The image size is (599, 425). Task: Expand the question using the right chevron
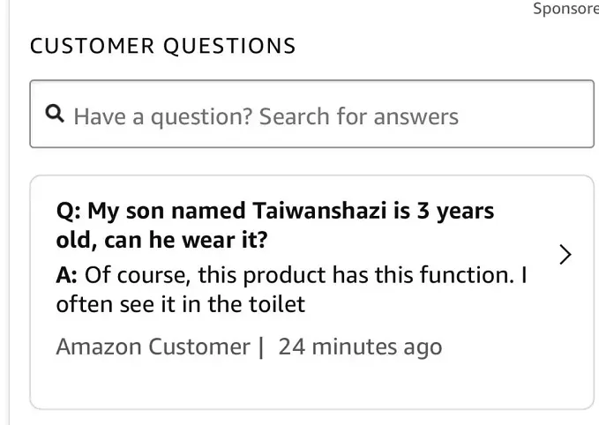[565, 255]
